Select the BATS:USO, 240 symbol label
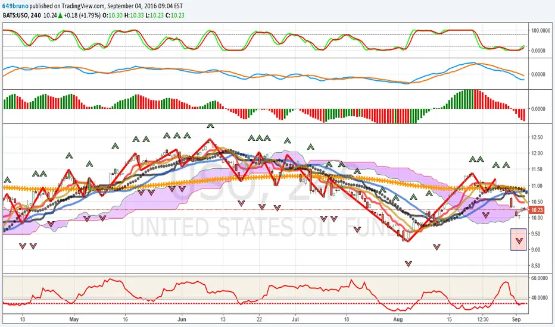This screenshot has width=555, height=327. click(22, 15)
